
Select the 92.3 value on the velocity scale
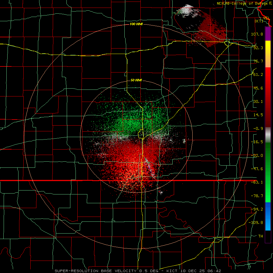tap(258, 48)
